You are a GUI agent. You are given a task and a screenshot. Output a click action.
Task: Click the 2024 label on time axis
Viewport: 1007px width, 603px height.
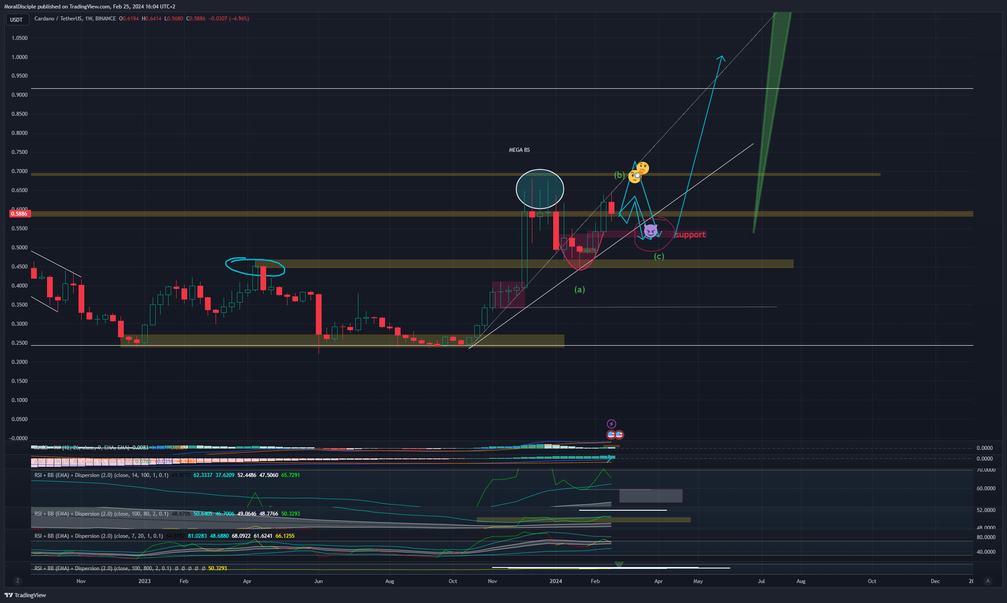click(555, 581)
